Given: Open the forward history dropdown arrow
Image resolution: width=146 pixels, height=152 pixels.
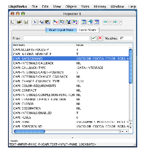Looking at the screenshot, I should (x=120, y=22).
